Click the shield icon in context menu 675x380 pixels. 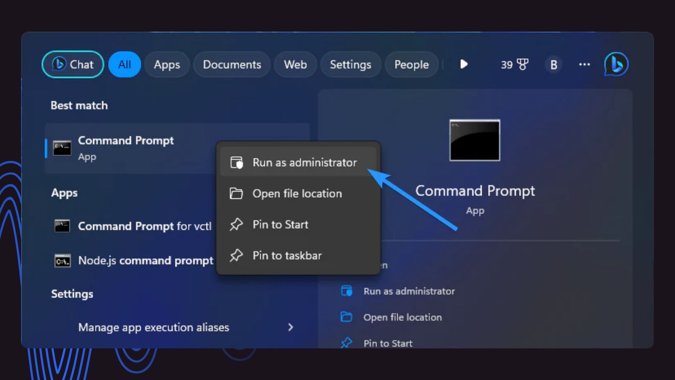[x=237, y=163]
